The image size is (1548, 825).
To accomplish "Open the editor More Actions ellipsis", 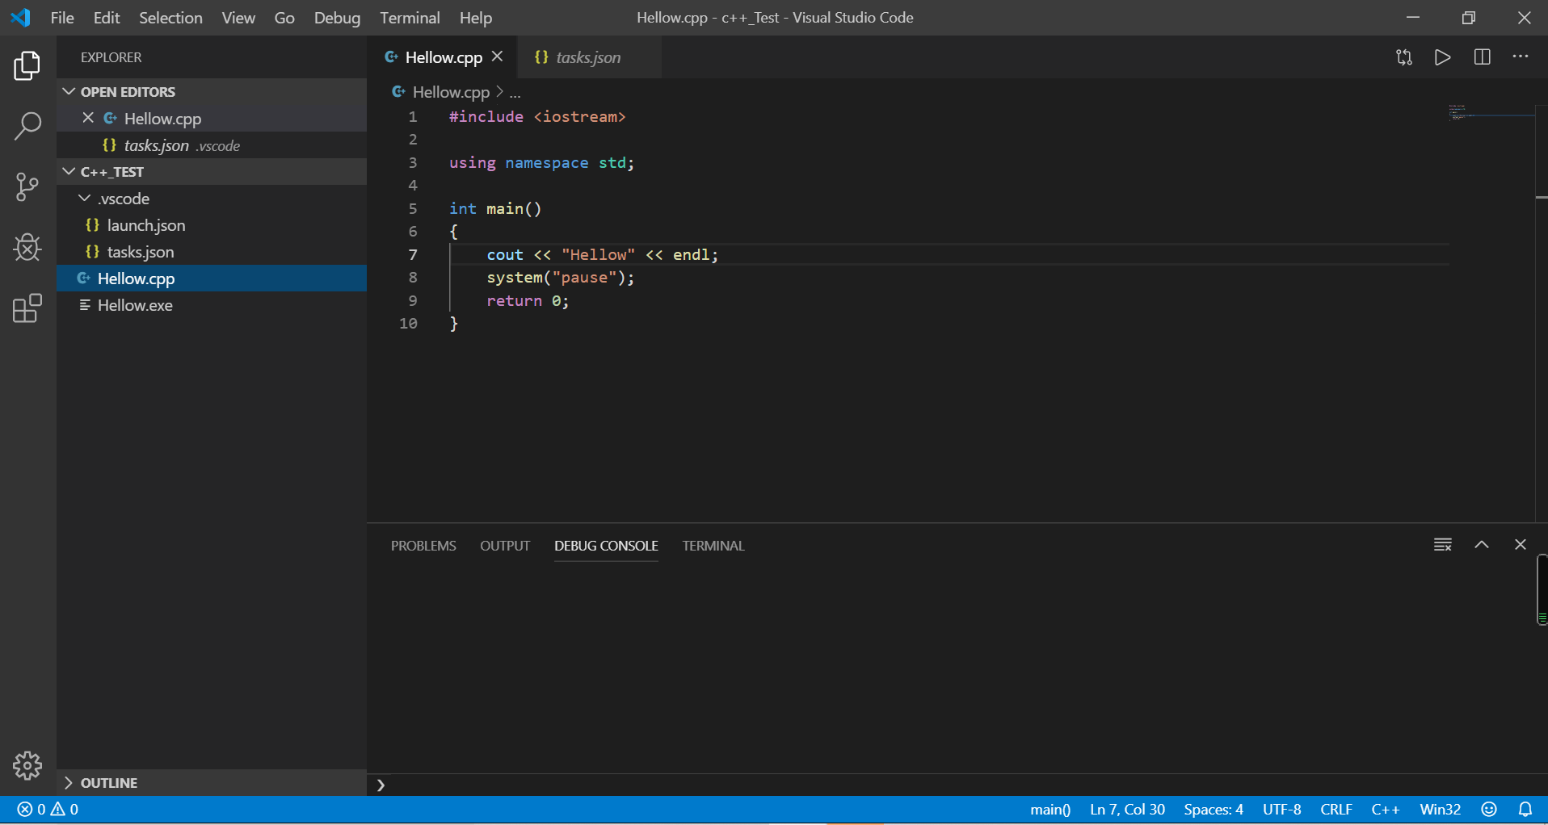I will pyautogui.click(x=1521, y=57).
